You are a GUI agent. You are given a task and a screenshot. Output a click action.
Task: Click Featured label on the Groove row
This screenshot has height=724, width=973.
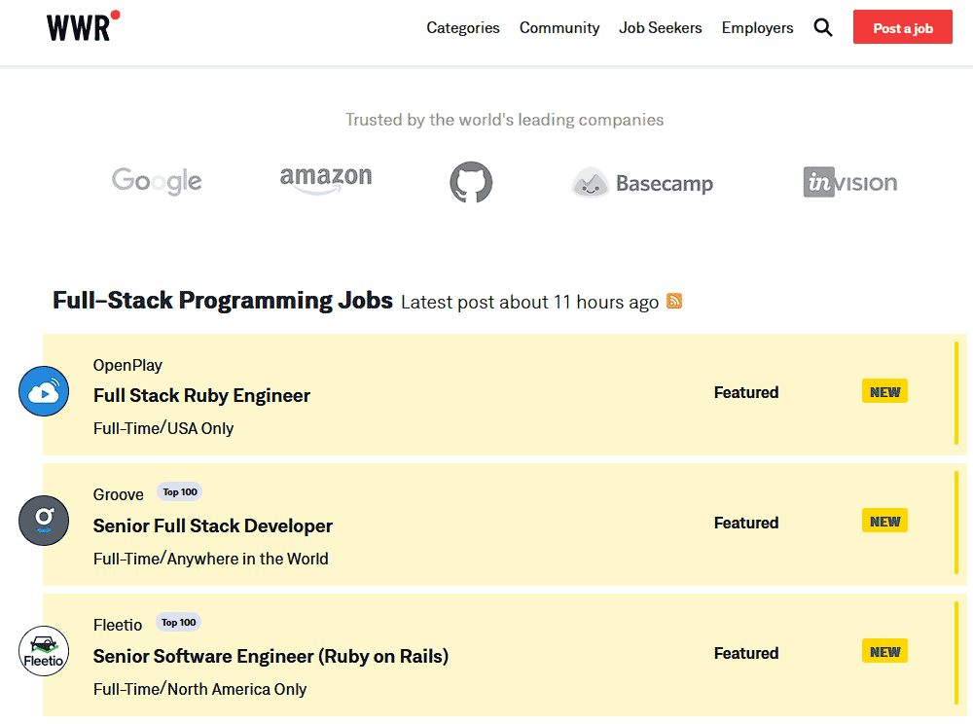pyautogui.click(x=746, y=523)
